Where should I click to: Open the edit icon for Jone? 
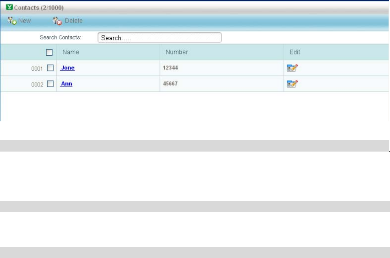point(292,68)
